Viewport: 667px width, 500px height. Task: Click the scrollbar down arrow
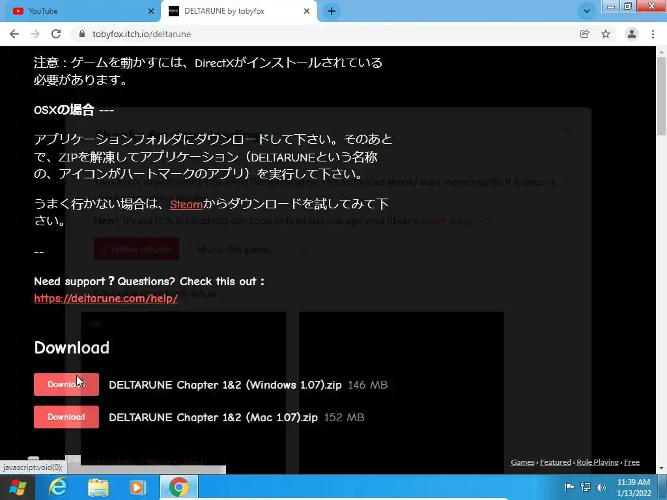pos(661,469)
